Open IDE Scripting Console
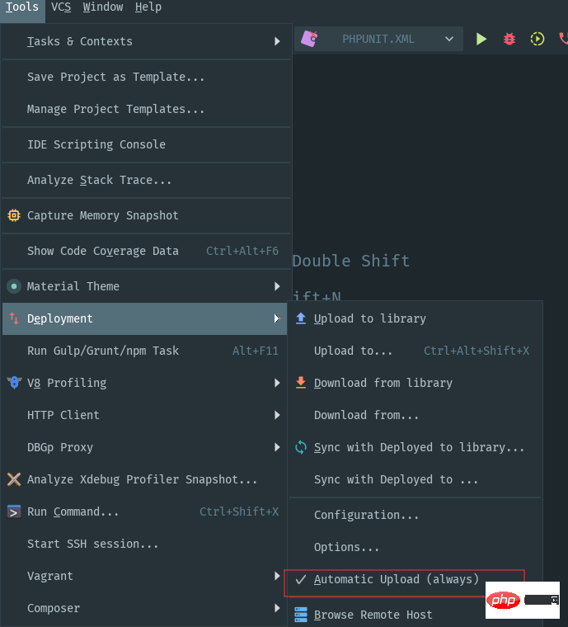The height and width of the screenshot is (627, 568). (146, 144)
